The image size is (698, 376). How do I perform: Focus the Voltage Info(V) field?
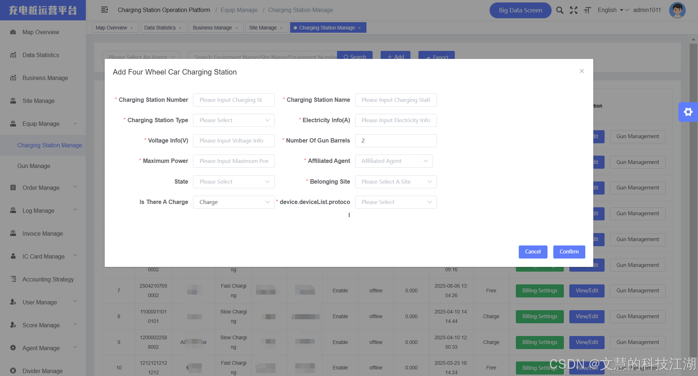pyautogui.click(x=234, y=141)
